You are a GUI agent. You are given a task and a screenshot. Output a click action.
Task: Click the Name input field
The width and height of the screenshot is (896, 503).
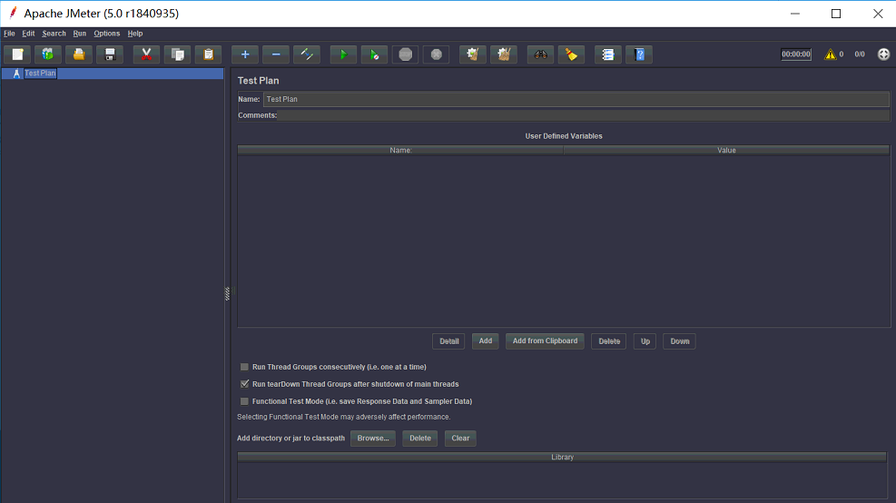[576, 99]
